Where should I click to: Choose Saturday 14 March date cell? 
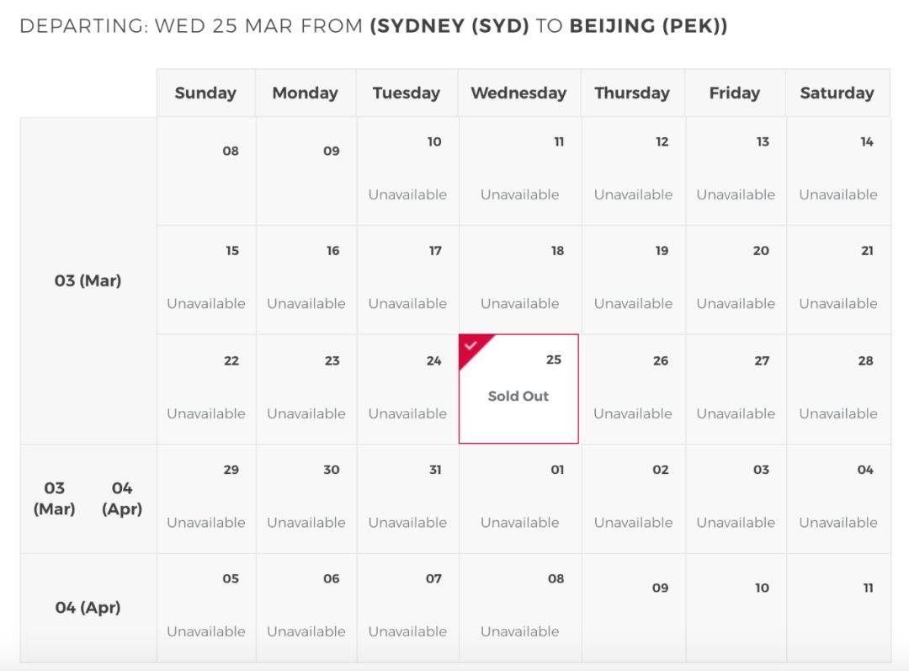[x=838, y=171]
